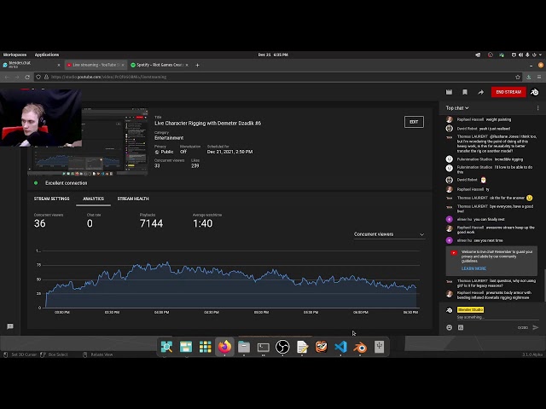546x409 pixels.
Task: Select the Analytics tab
Action: pos(93,199)
